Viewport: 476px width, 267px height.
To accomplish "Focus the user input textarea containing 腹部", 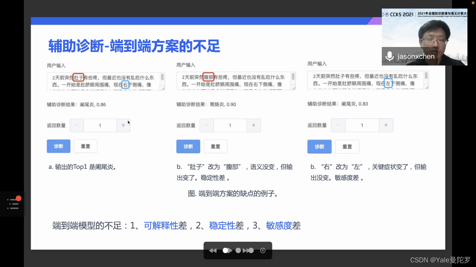I will pos(236,81).
